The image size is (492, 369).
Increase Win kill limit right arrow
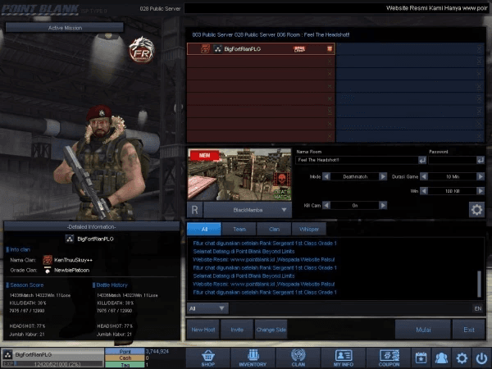(x=481, y=191)
